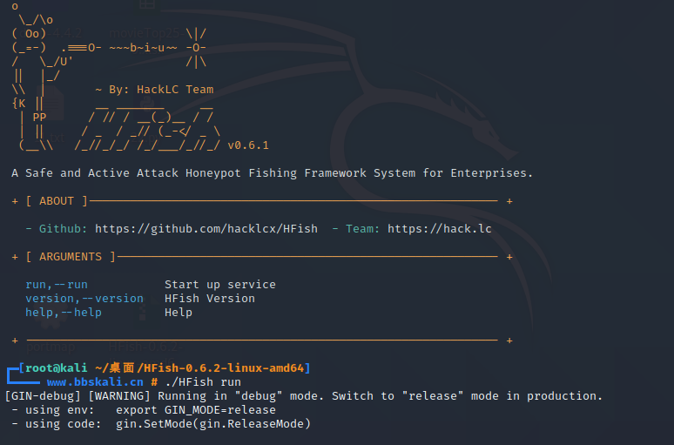
Task: Click the HFish ASCII logo banner
Action: pyautogui.click(x=147, y=125)
